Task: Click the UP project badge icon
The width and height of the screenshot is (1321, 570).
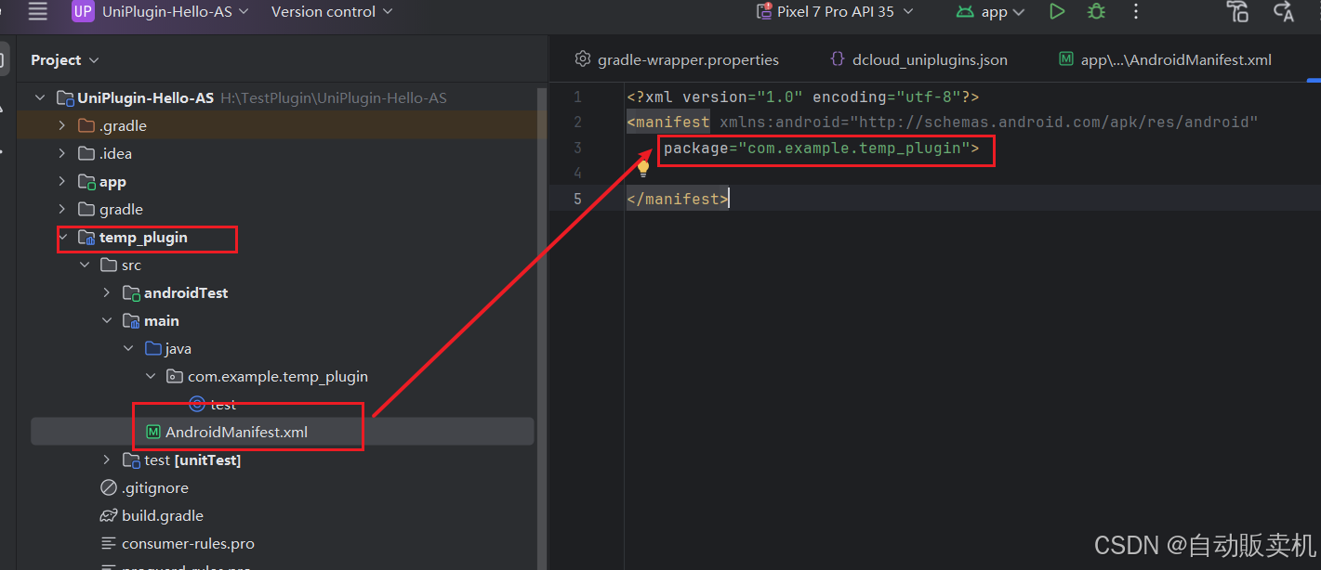Action: click(83, 11)
